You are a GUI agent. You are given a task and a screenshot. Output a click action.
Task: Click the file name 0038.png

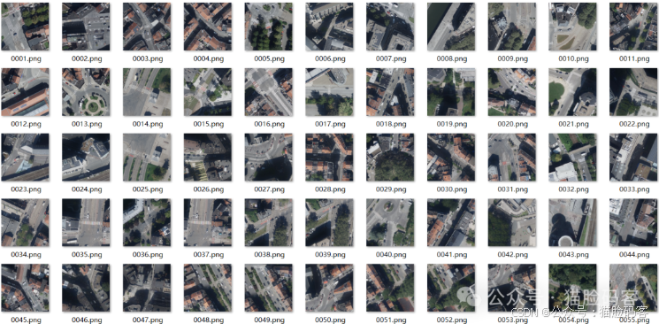click(269, 255)
